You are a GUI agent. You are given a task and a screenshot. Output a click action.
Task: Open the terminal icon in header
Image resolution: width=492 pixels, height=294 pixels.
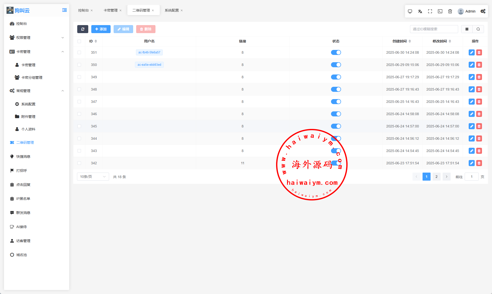click(440, 11)
